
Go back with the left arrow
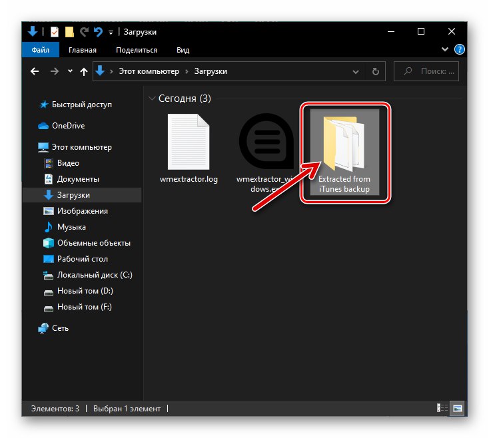(x=35, y=71)
